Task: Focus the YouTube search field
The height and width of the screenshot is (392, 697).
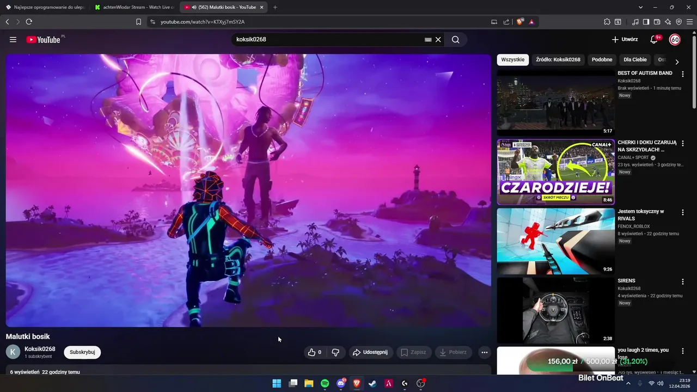Action: coord(328,40)
